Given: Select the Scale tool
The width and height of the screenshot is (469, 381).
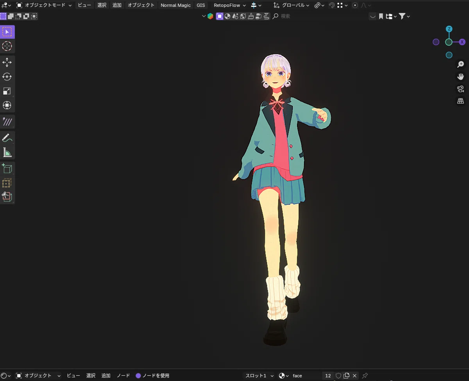Looking at the screenshot, I should click(x=7, y=91).
